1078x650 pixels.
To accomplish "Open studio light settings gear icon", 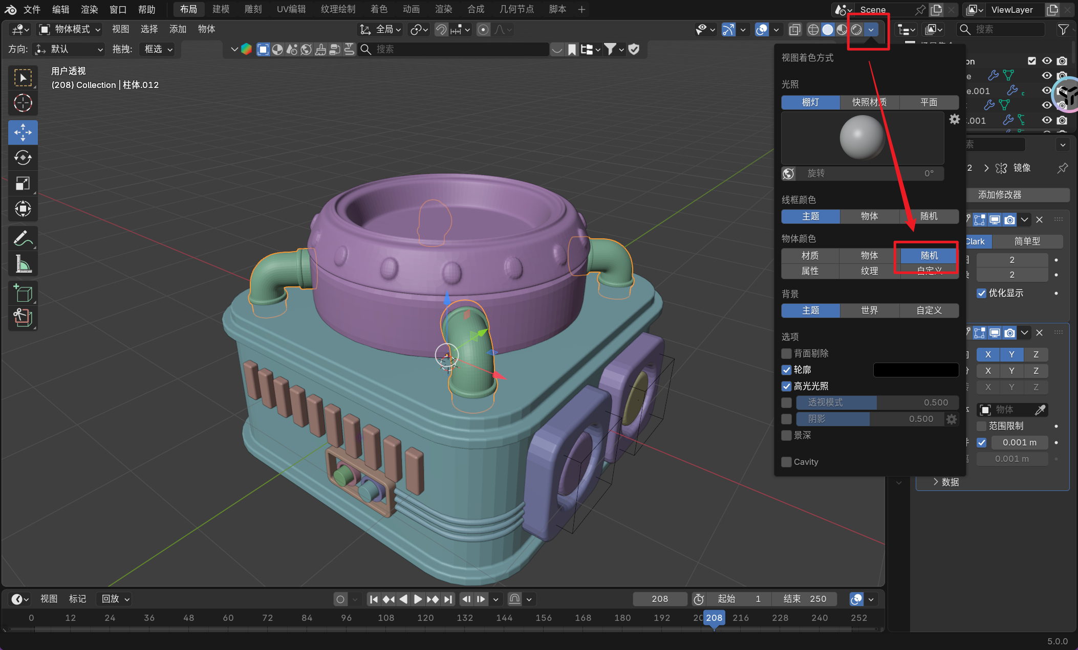I will pyautogui.click(x=954, y=119).
